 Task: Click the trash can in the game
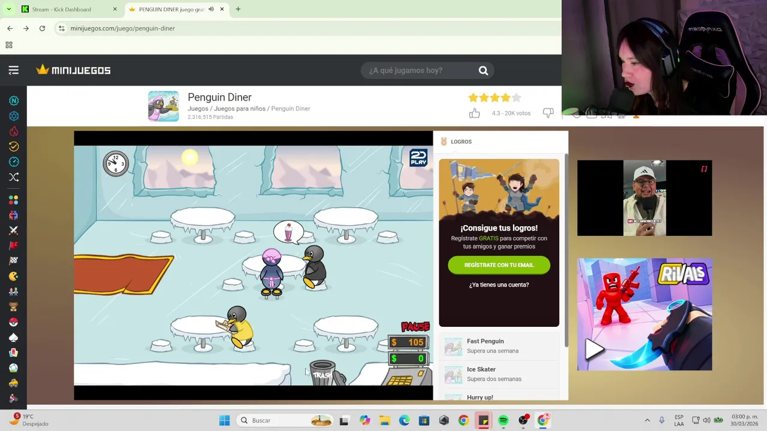(x=325, y=373)
